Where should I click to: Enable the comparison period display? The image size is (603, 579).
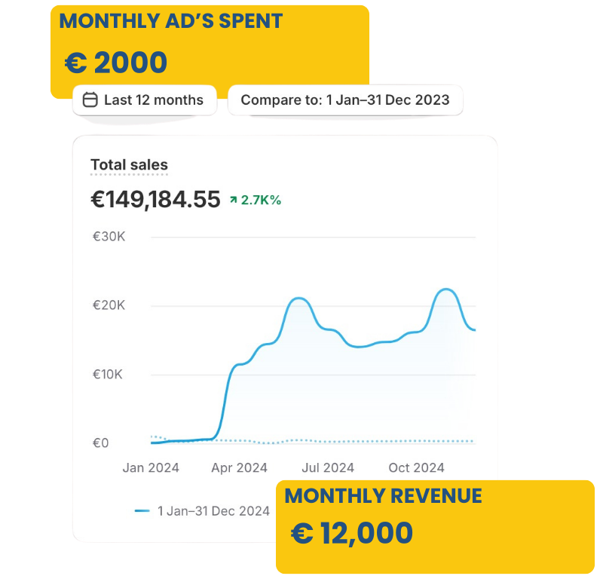[347, 100]
